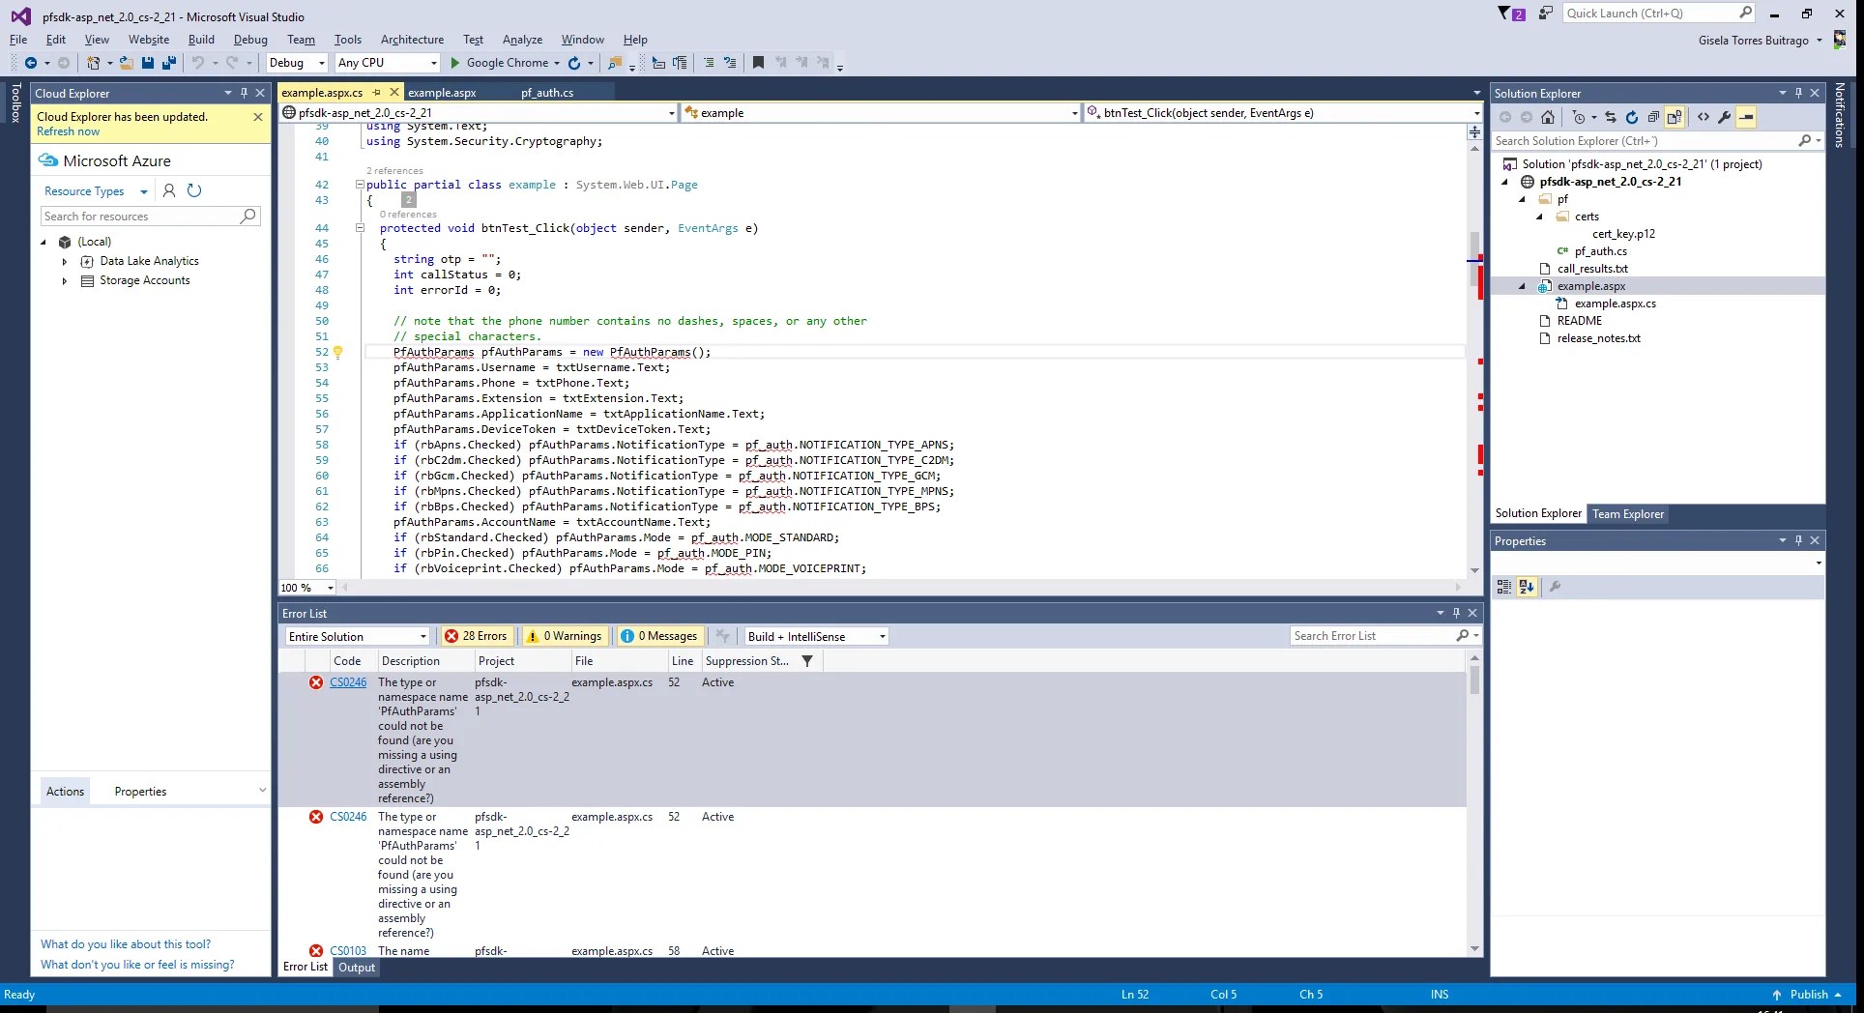1864x1013 pixels.
Task: Toggle a bookmark on the current line
Action: 759,63
